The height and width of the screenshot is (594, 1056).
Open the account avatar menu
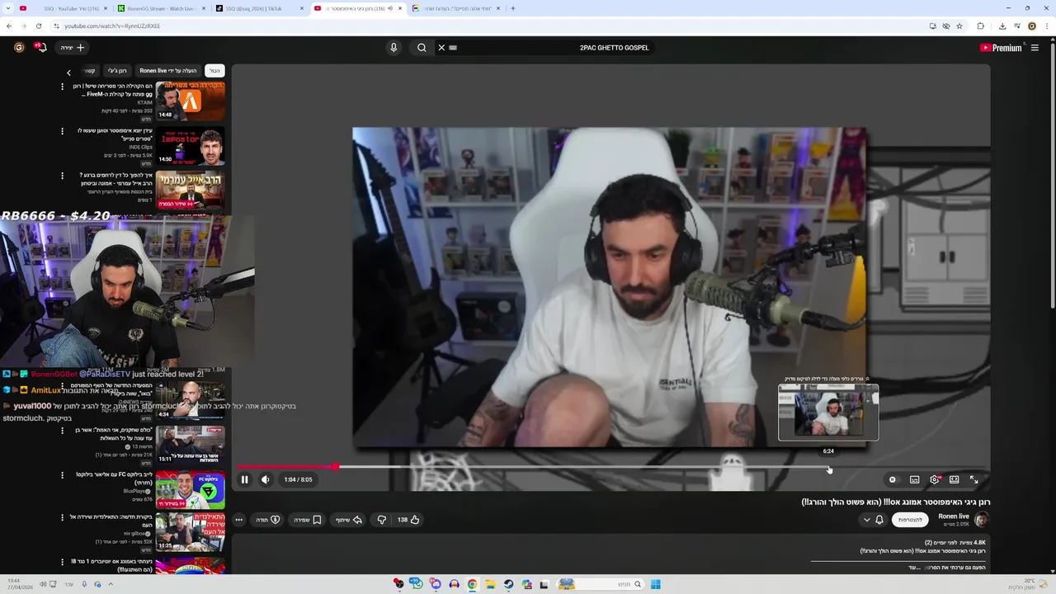pyautogui.click(x=19, y=48)
